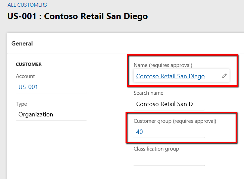Open the Contoso Retail San Diego name link
The width and height of the screenshot is (244, 179).
pyautogui.click(x=170, y=76)
